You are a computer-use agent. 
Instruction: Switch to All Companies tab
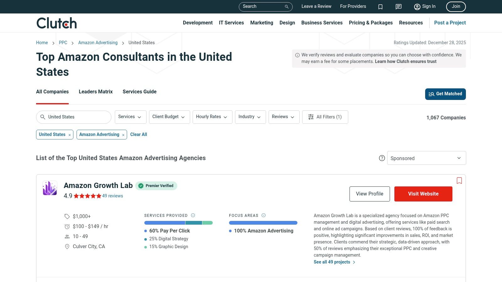point(52,92)
